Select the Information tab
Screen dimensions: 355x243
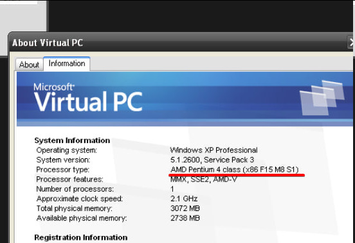click(x=67, y=63)
